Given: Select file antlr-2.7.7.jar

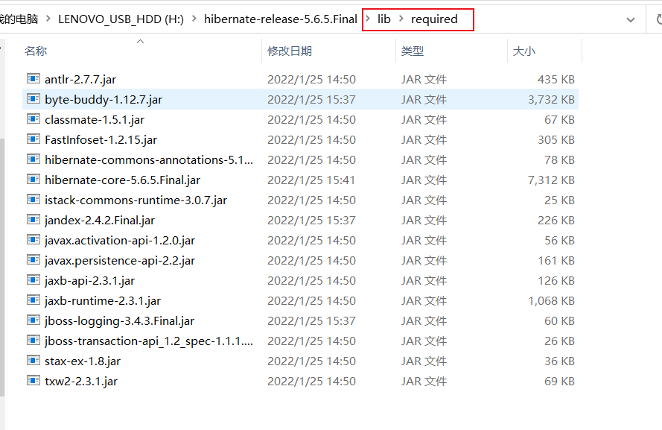Looking at the screenshot, I should pos(80,80).
